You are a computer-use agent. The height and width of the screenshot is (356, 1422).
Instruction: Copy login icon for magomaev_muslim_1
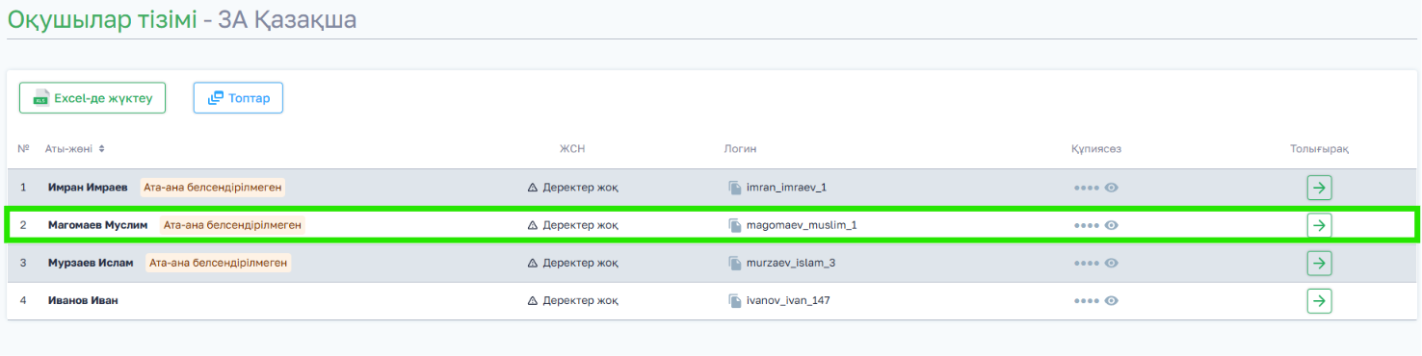click(735, 225)
